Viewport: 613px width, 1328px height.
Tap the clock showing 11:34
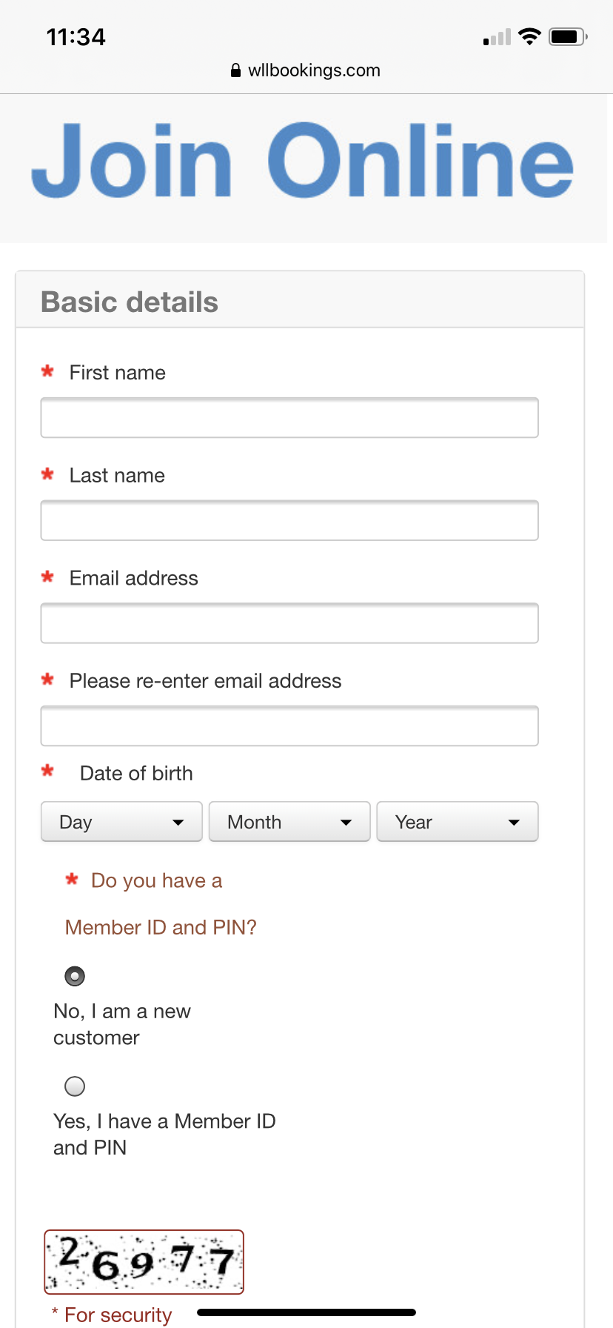pyautogui.click(x=76, y=37)
